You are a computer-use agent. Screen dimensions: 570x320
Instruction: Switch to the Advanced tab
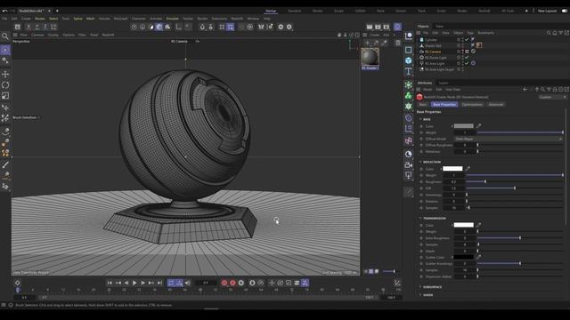coord(495,105)
